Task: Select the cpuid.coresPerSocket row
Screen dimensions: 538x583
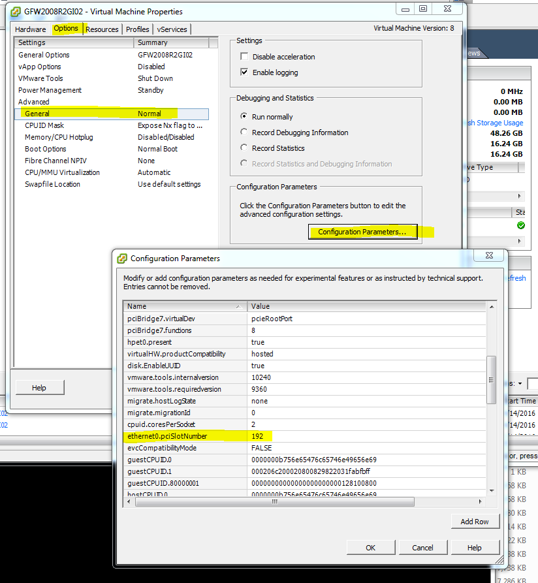Action: click(x=304, y=424)
